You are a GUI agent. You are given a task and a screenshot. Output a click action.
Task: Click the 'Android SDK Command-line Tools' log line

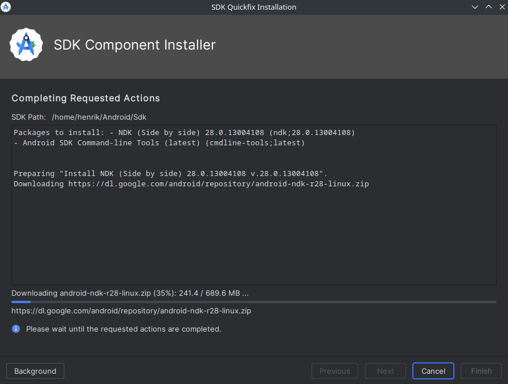pyautogui.click(x=159, y=143)
